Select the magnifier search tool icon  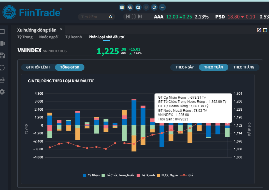[x=130, y=7]
